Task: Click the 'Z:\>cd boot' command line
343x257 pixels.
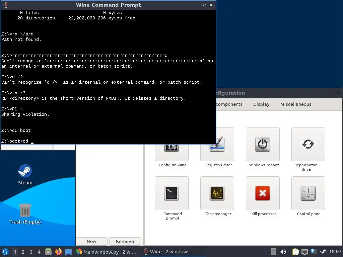Action: (16, 130)
